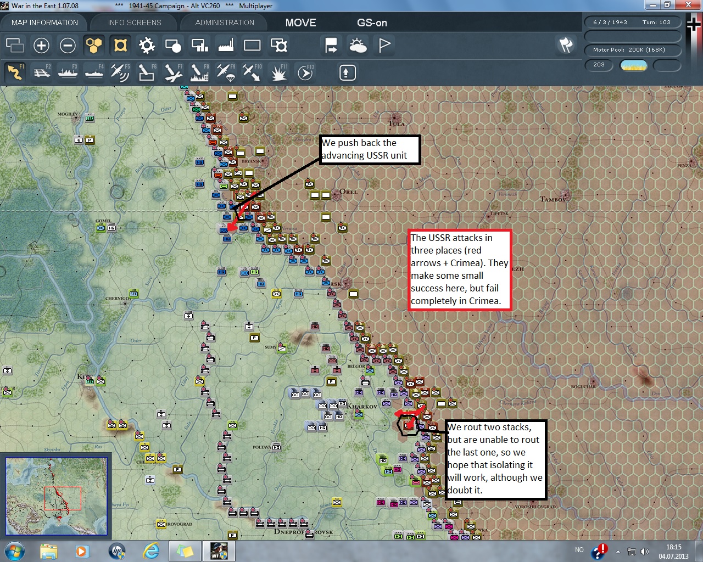Click the zoom in plus icon

click(41, 45)
